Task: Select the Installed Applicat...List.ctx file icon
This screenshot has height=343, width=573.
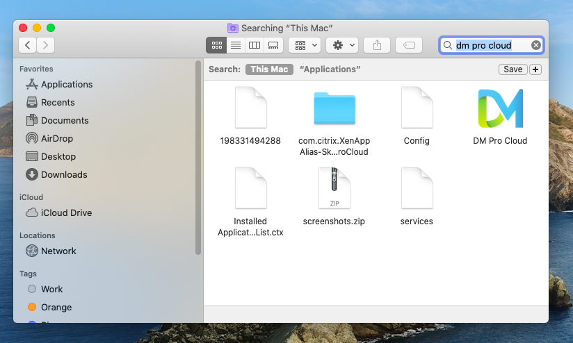Action: 250,188
